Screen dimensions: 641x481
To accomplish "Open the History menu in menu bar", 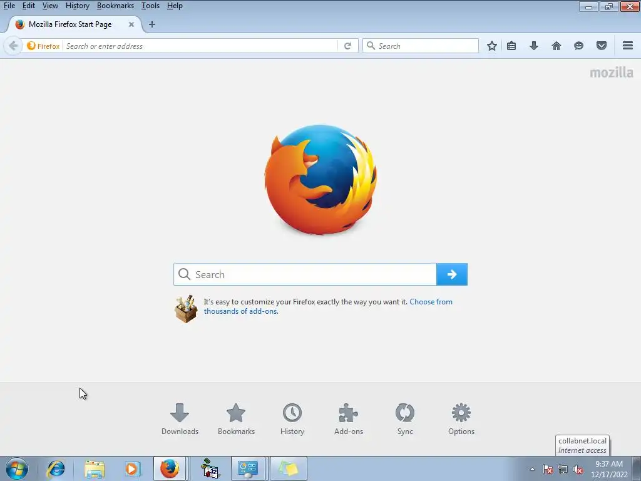I will coord(77,6).
